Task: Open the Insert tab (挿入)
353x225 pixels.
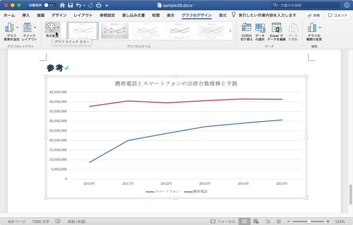Action: click(x=26, y=15)
